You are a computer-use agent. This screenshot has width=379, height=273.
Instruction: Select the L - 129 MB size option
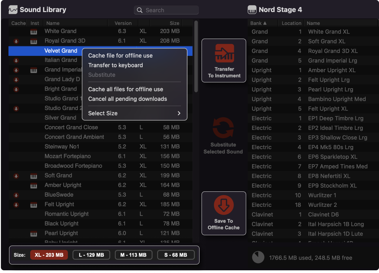pyautogui.click(x=91, y=255)
